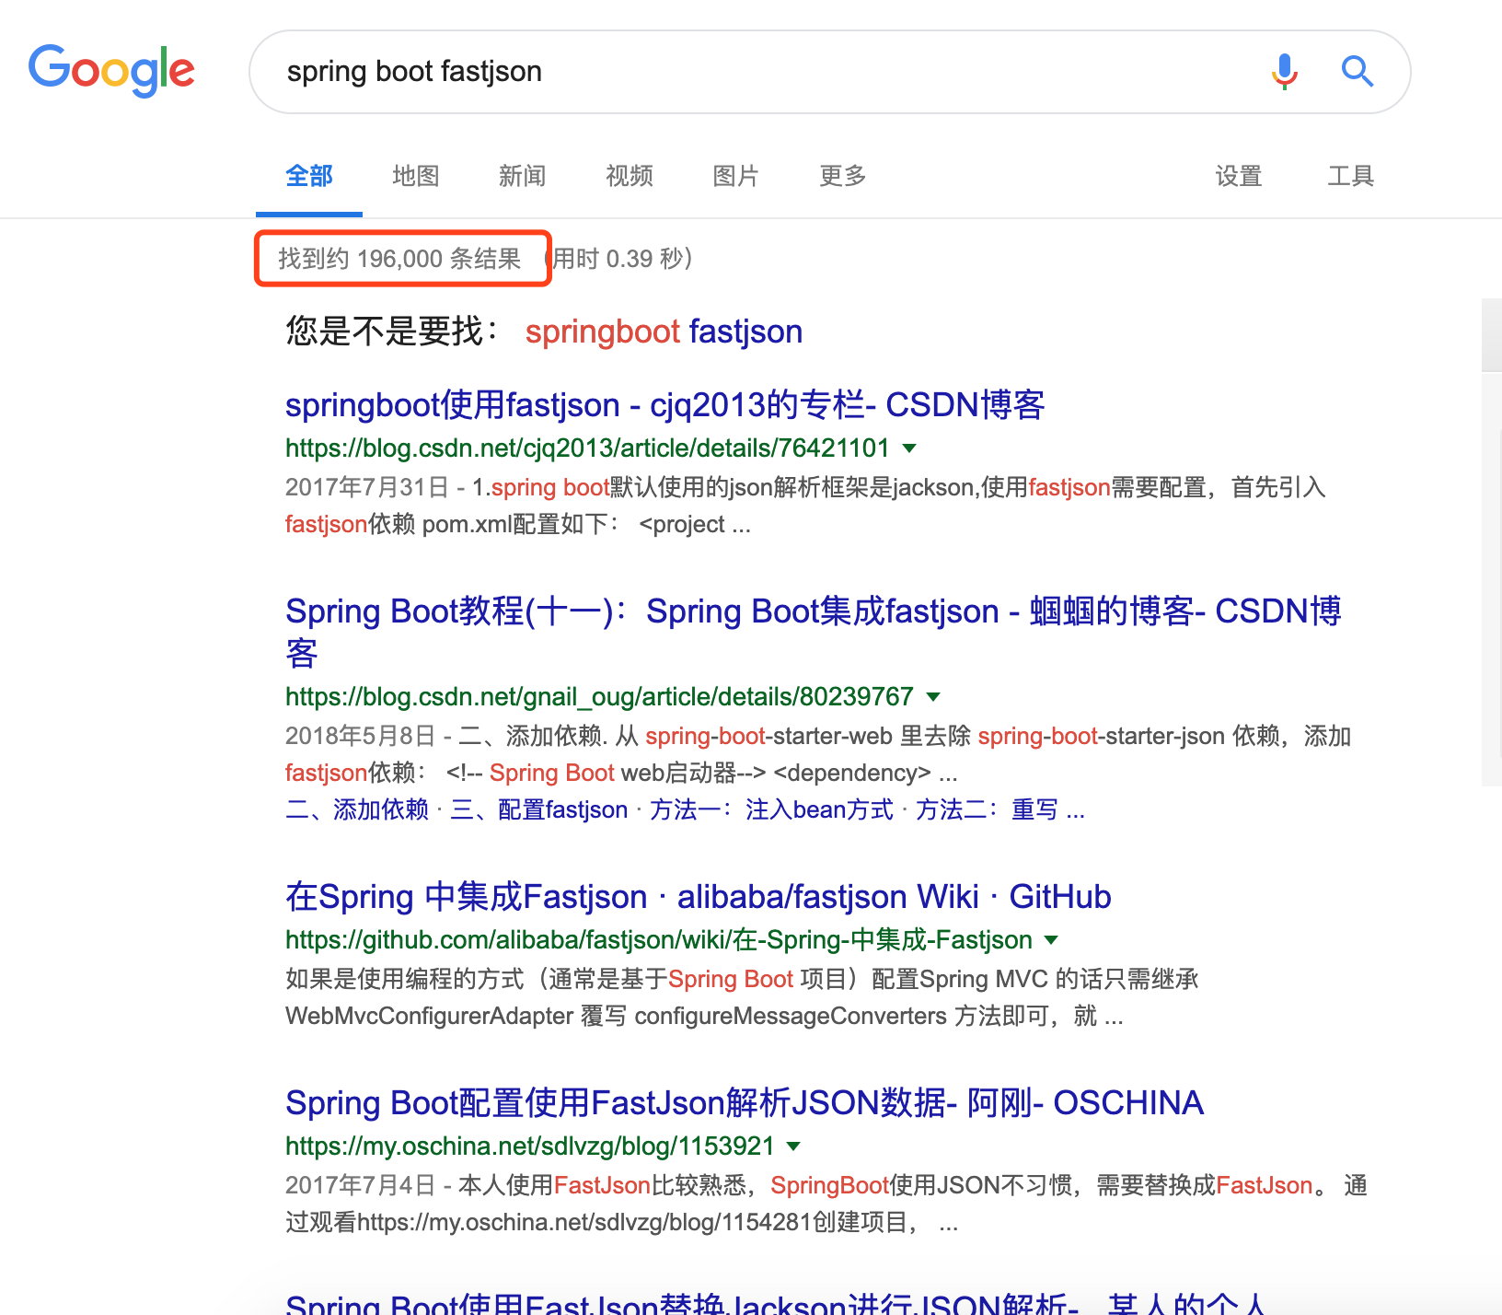Click the Google logo
The width and height of the screenshot is (1502, 1315).
(x=111, y=71)
